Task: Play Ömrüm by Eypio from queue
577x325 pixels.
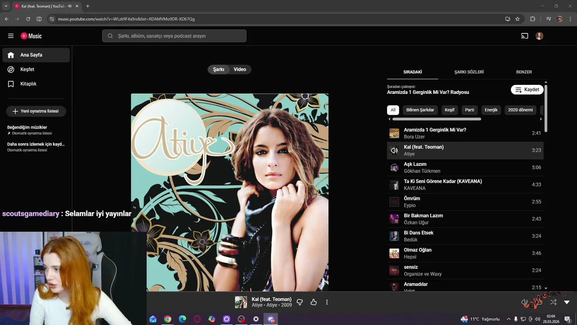Action: point(465,202)
